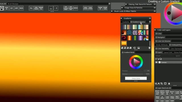Screen dimensions: 182x102
Task: Toggle the MIRROR toolbar button
Action: point(75,8)
